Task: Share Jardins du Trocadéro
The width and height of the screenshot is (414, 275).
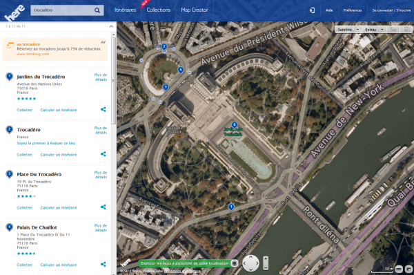Action: [103, 109]
